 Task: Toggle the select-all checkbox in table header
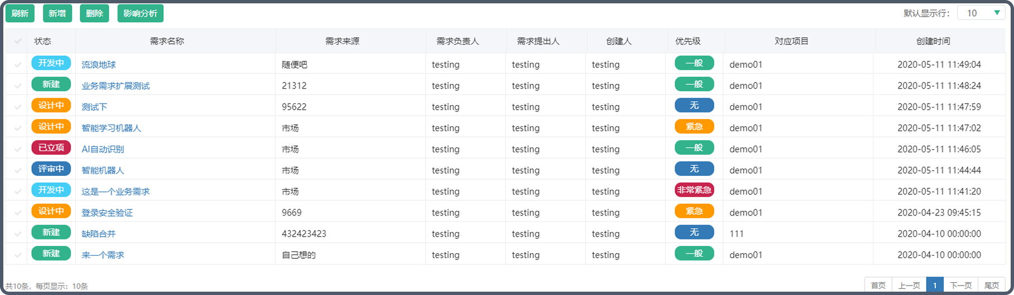pos(18,41)
